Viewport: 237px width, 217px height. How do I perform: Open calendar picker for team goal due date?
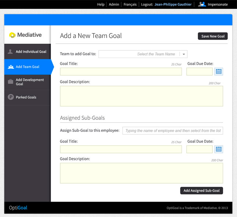point(219,72)
